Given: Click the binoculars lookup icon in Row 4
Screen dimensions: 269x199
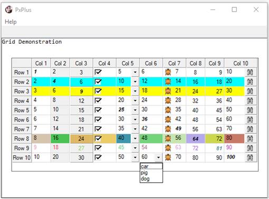Looking at the screenshot, I should click(250, 101).
